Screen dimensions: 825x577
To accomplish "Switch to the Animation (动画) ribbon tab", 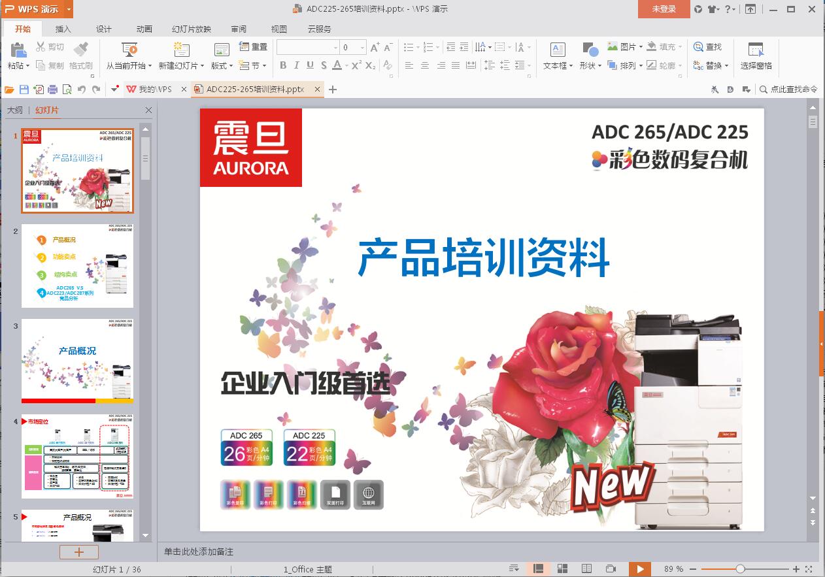I will [144, 29].
